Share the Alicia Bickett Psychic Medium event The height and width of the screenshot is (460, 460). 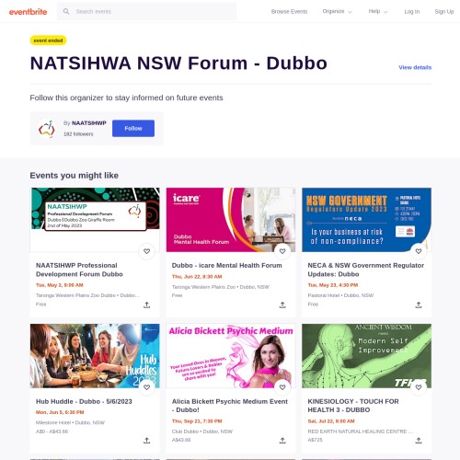[282, 441]
